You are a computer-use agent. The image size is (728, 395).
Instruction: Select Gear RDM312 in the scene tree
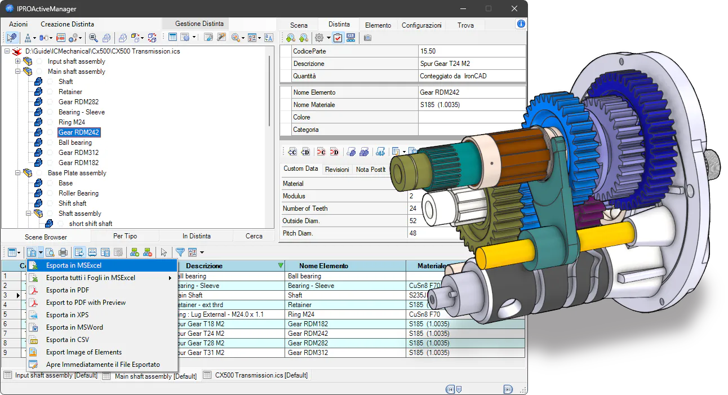coord(78,153)
